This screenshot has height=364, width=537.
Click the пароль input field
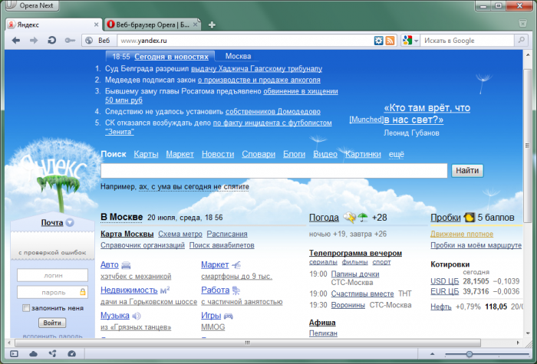(52, 293)
